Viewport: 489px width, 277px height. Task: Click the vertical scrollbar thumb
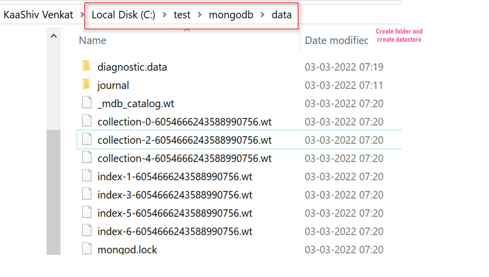coord(54,191)
